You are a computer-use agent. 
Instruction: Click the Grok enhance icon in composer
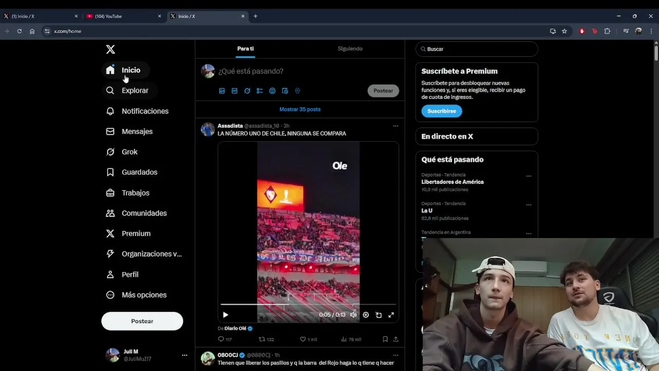247,91
